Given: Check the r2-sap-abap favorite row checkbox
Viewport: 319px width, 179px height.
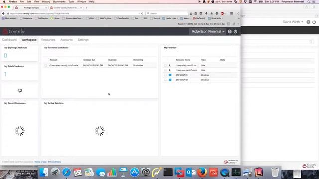Looking at the screenshot, I should (x=165, y=65).
